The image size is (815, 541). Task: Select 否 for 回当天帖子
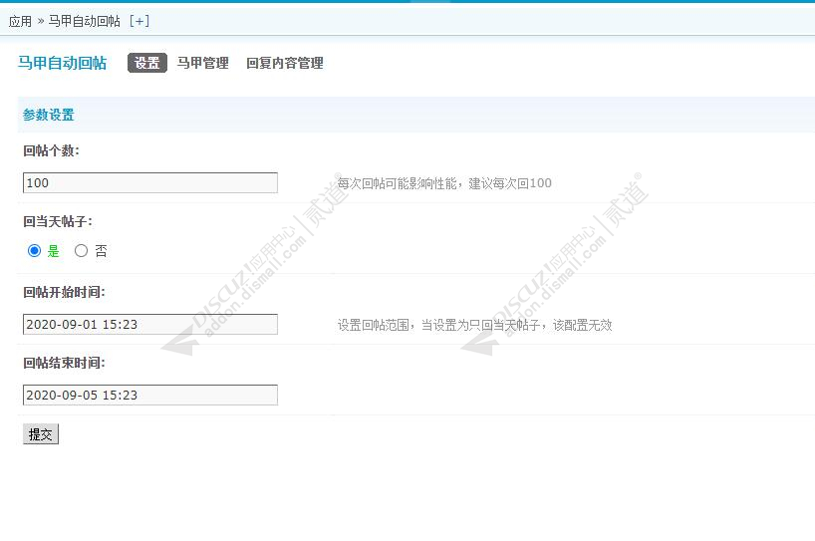81,251
